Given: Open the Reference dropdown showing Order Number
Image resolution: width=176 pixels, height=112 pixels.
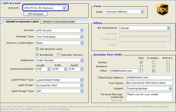Looking at the screenshot, I should (60, 60).
